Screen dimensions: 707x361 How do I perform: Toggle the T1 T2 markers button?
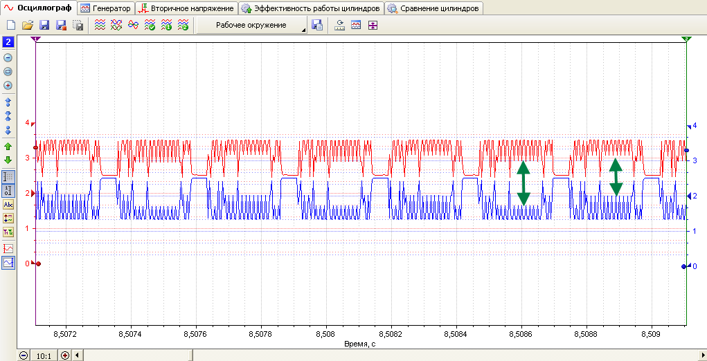point(8,232)
